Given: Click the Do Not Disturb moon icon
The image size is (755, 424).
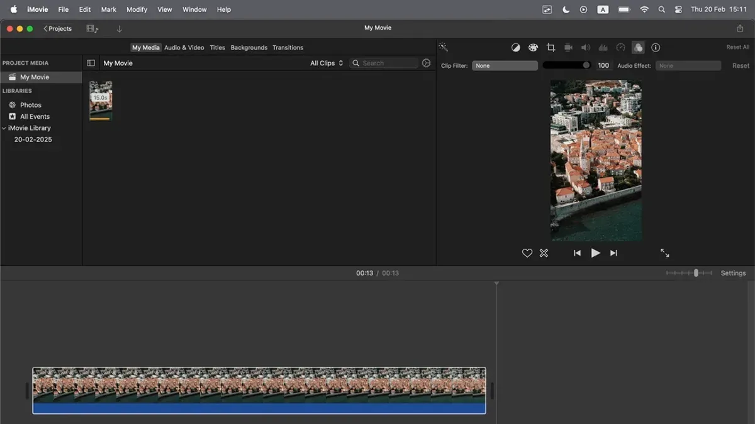Looking at the screenshot, I should [566, 9].
